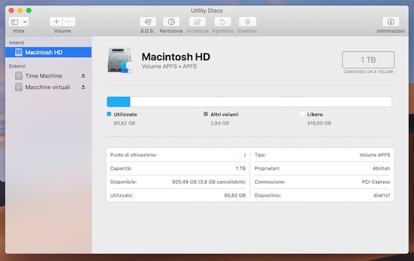Click the 1 TB capacity box
This screenshot has width=414, height=261.
pos(369,60)
